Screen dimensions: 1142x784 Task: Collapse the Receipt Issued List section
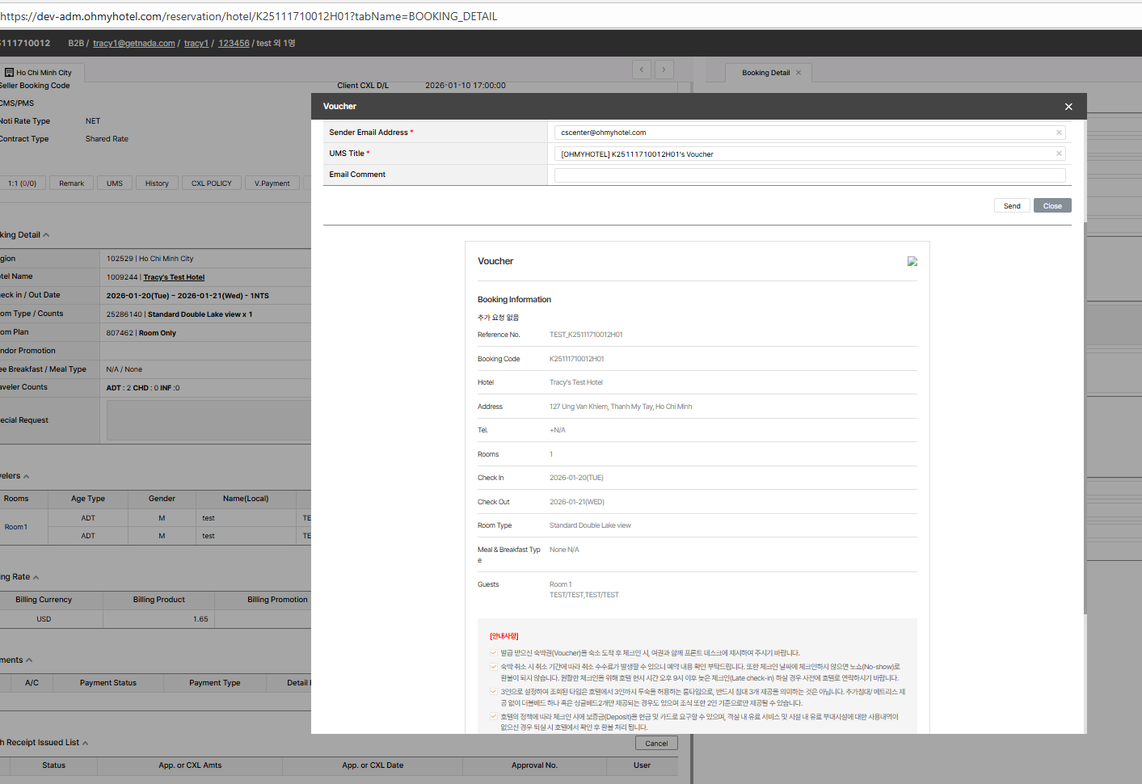tap(85, 743)
